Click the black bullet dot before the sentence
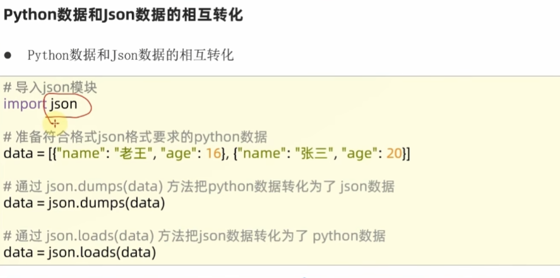Image resolution: width=560 pixels, height=278 pixels. click(8, 55)
